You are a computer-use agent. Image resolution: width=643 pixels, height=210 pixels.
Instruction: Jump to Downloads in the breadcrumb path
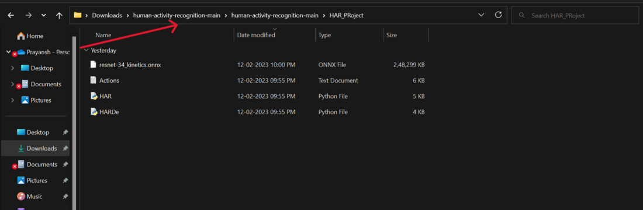(x=107, y=16)
